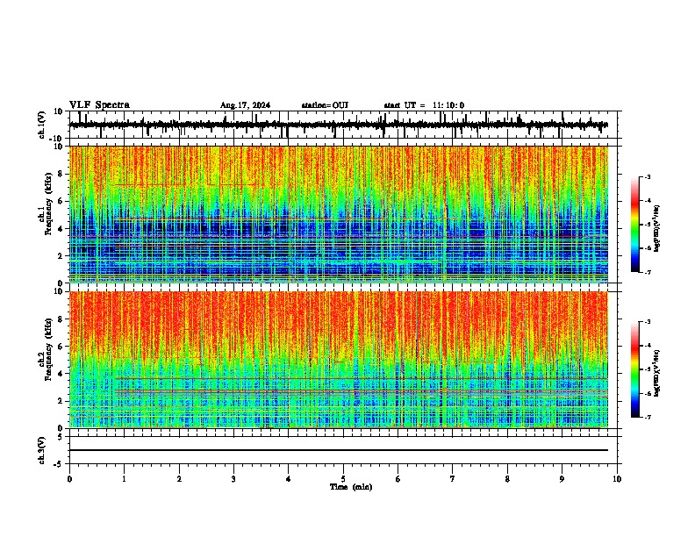The height and width of the screenshot is (537, 695).
Task: Click the ch.3(V) axis label
Action: (42, 450)
